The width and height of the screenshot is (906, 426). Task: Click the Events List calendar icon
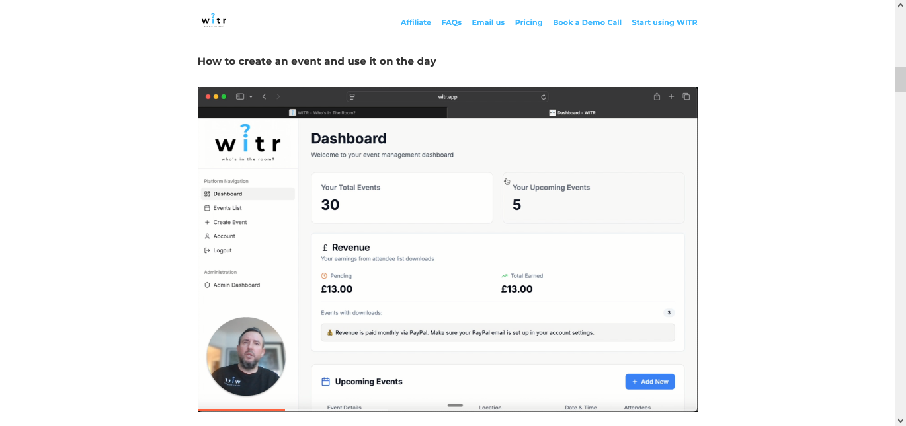208,207
